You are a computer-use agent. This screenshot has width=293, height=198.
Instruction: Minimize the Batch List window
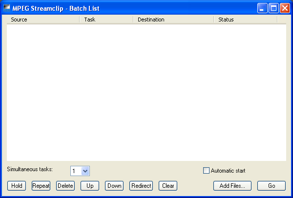point(262,8)
